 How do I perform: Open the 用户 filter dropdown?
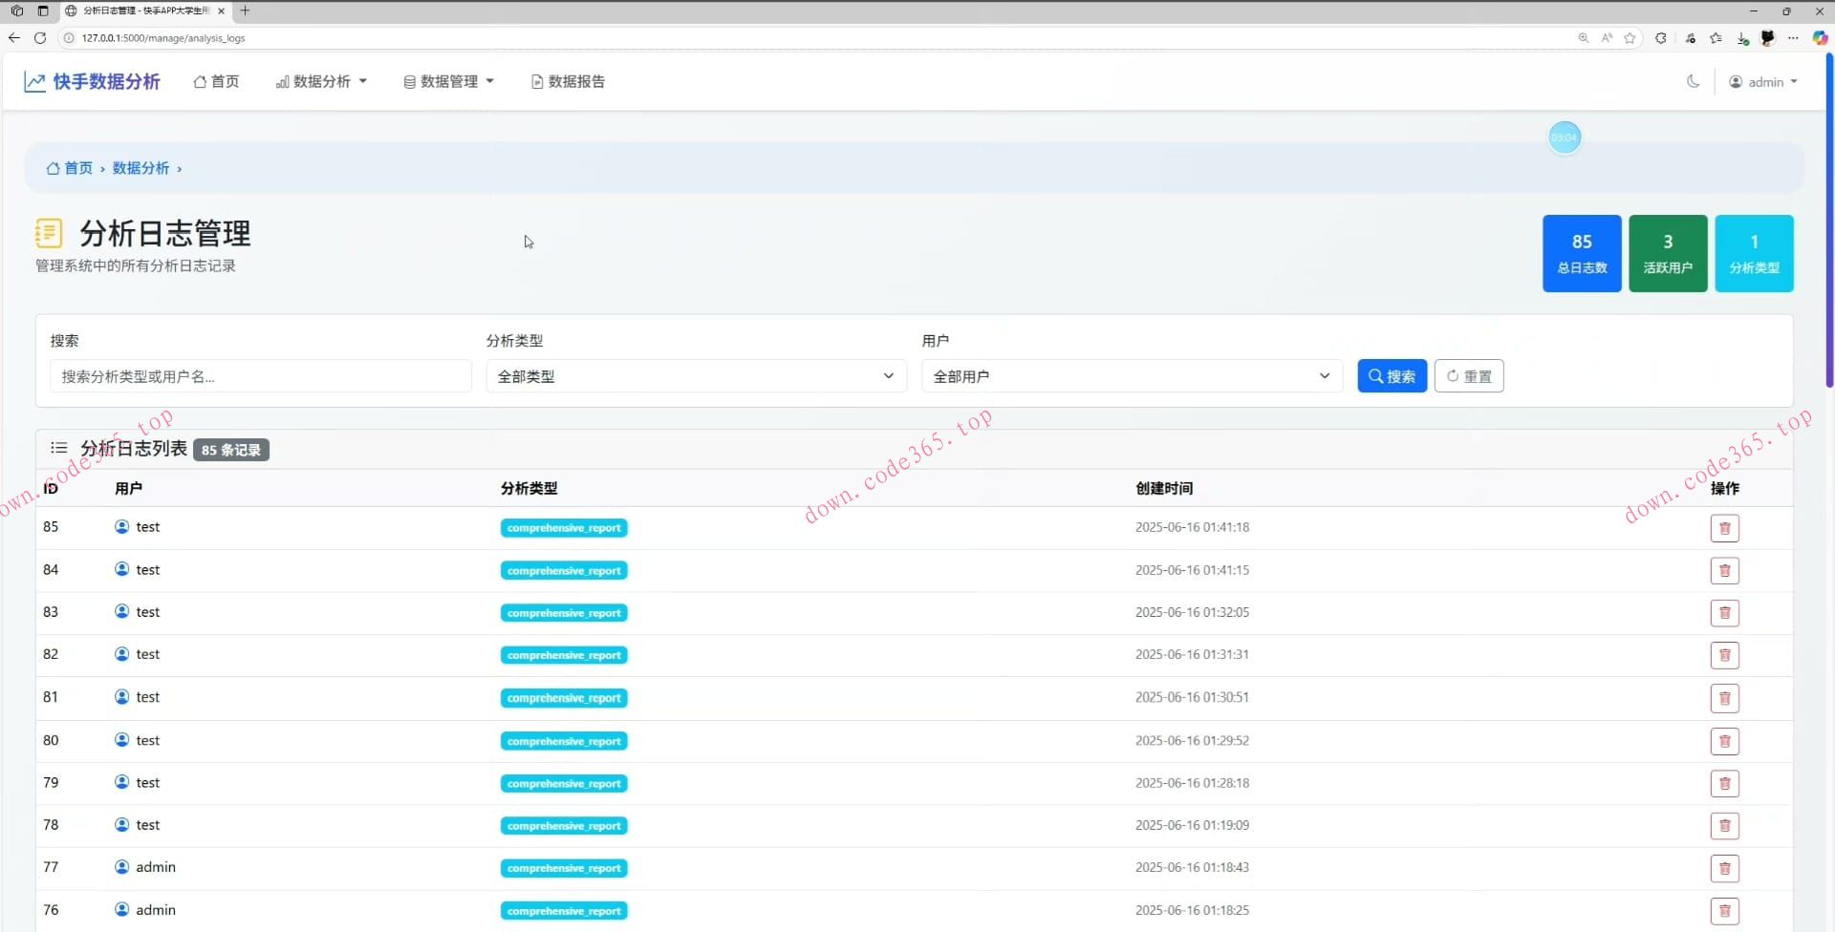tap(1131, 376)
